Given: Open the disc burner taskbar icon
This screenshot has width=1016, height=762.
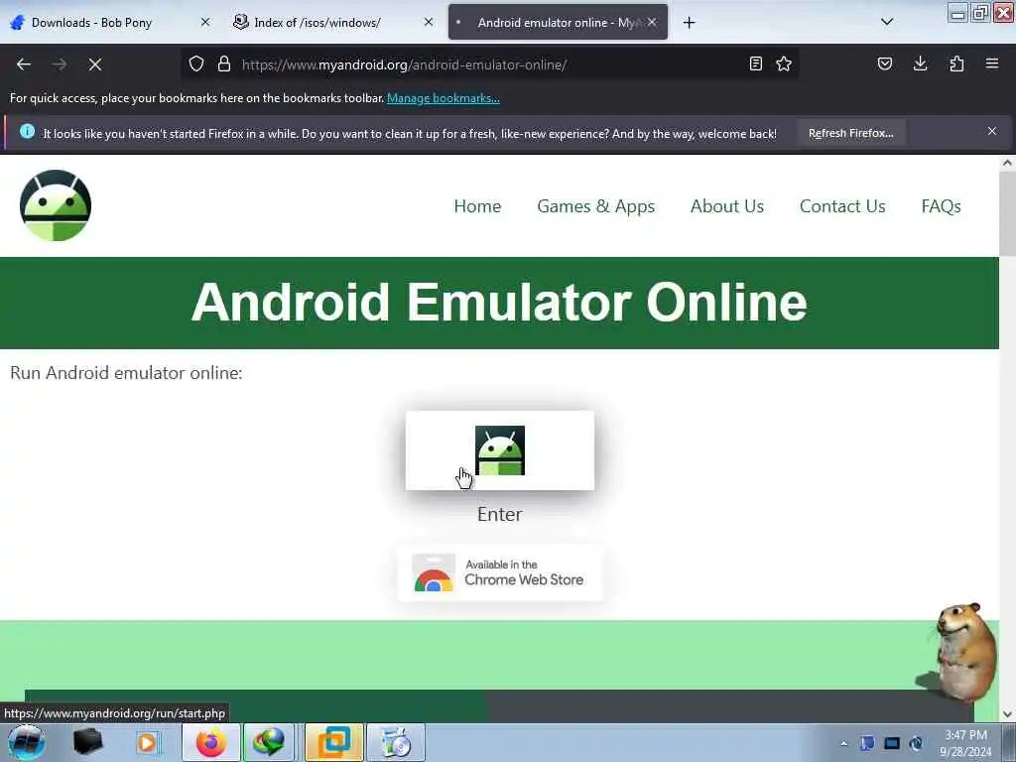Looking at the screenshot, I should [x=396, y=742].
